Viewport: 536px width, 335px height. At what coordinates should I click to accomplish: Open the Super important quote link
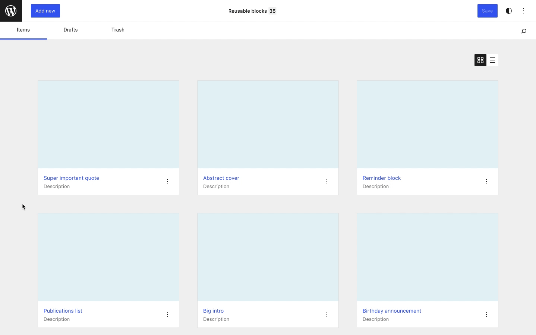click(71, 178)
